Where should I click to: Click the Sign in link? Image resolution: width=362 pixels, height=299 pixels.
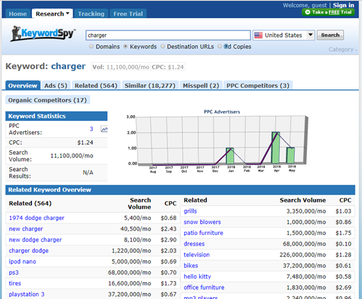[343, 5]
